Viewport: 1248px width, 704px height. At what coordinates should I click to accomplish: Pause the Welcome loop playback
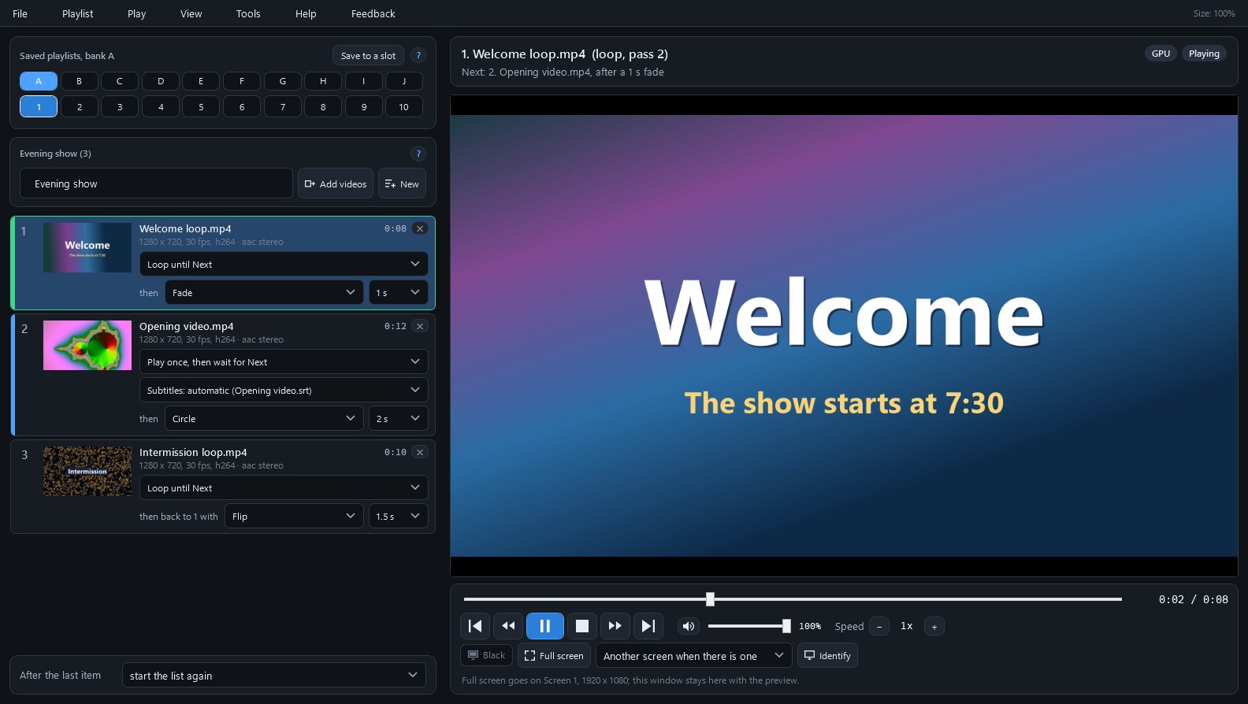pyautogui.click(x=544, y=626)
